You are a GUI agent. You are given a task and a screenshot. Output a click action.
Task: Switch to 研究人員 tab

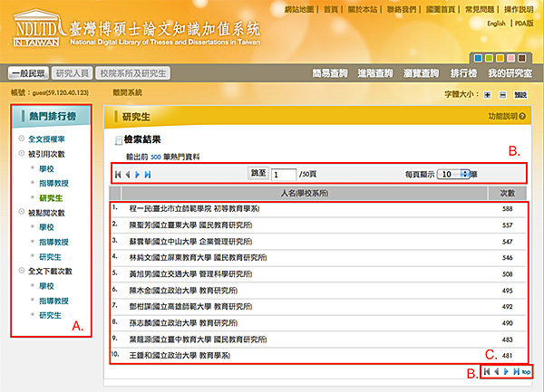pyautogui.click(x=73, y=73)
